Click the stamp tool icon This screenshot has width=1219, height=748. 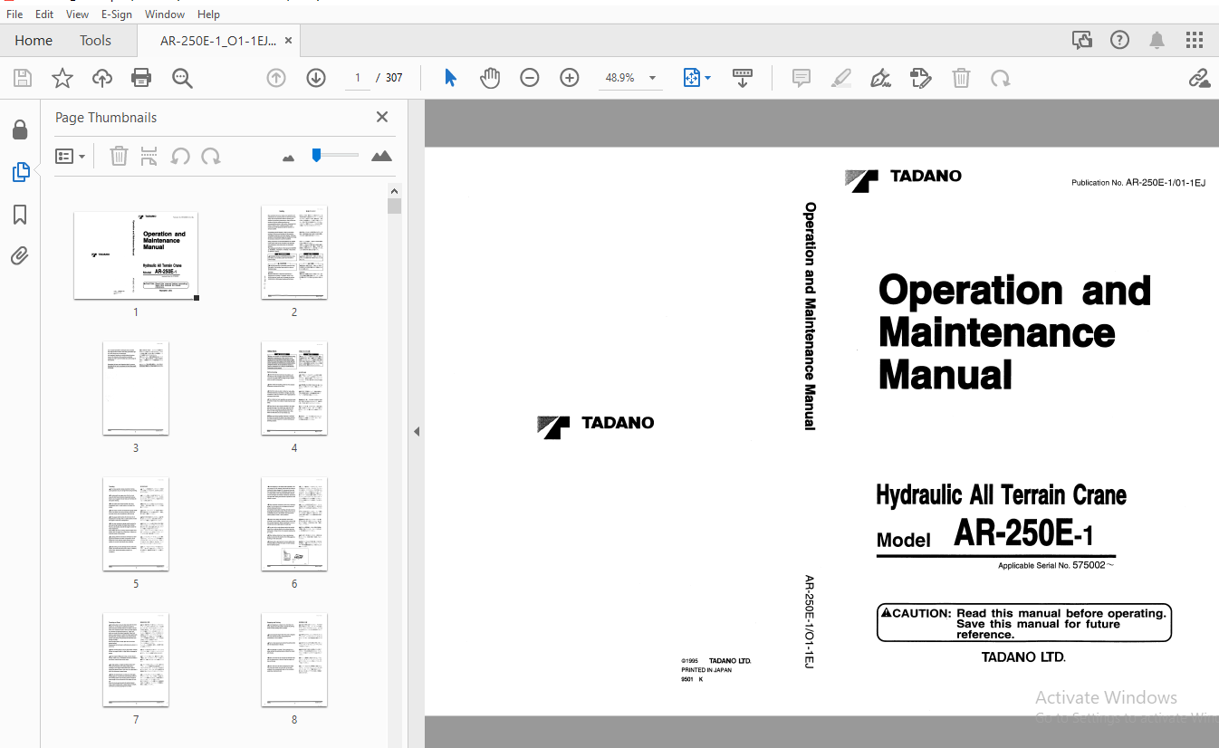(x=921, y=78)
